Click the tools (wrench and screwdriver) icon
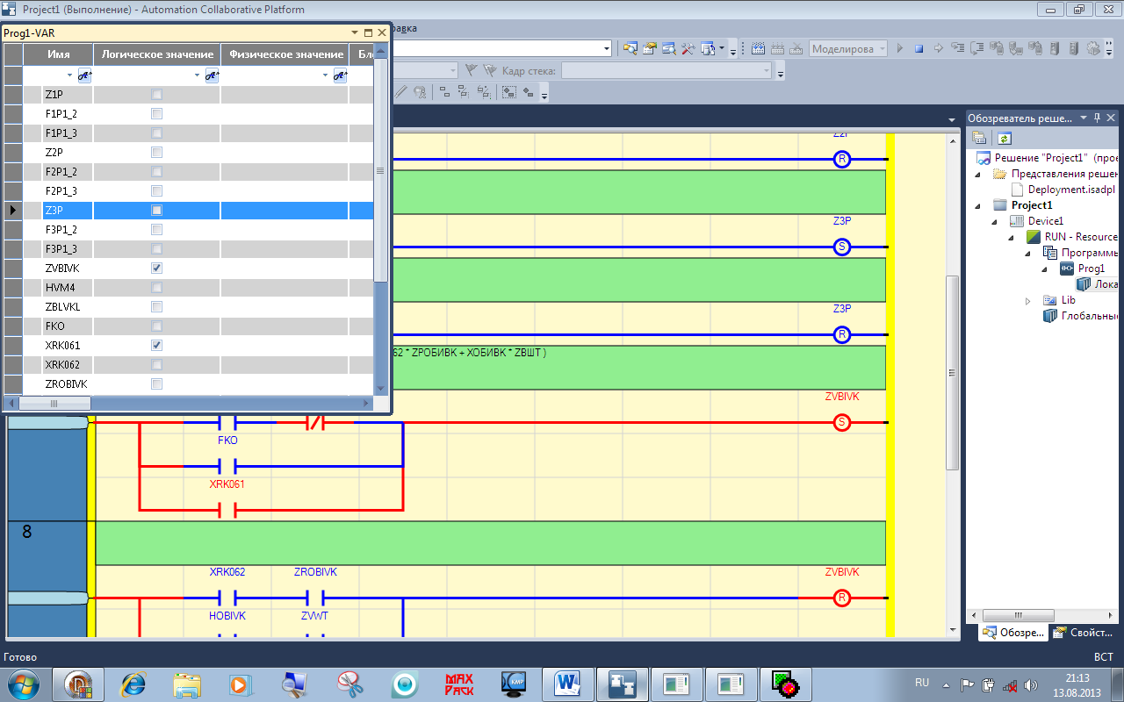Image resolution: width=1124 pixels, height=702 pixels. (688, 48)
